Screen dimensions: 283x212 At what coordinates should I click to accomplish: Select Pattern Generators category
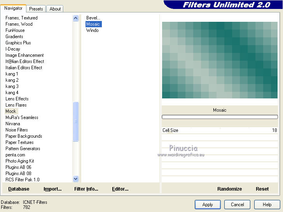23,149
